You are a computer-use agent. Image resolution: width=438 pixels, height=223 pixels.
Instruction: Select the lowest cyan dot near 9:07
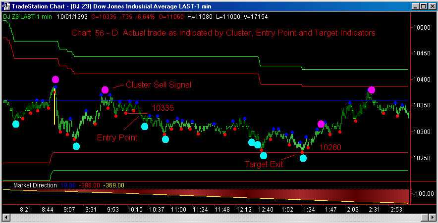pos(76,146)
